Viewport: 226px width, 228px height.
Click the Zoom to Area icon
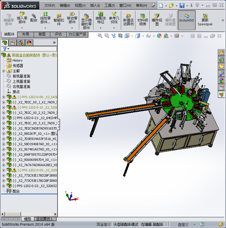pyautogui.click(x=107, y=36)
